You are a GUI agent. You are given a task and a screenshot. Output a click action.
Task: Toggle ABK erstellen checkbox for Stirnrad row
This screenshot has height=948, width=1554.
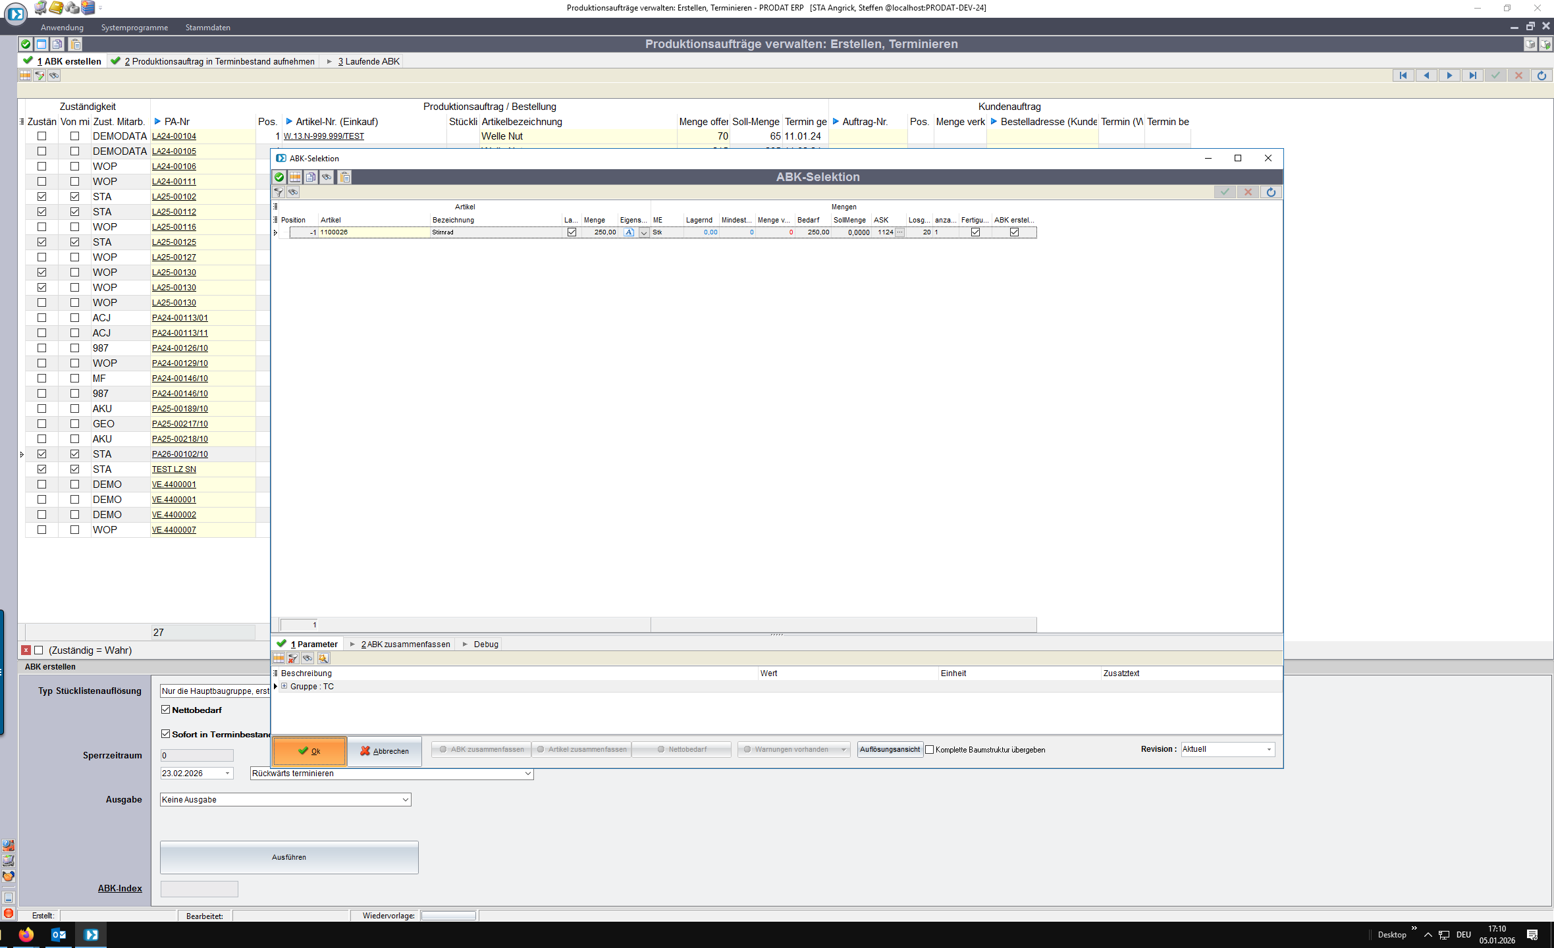pos(1014,232)
